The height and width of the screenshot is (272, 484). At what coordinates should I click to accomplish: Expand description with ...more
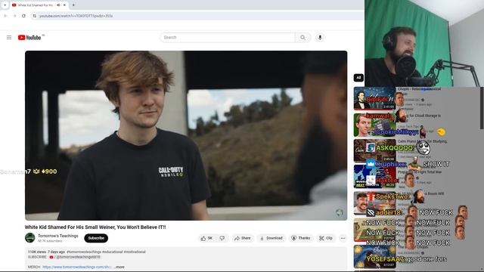[119, 267]
